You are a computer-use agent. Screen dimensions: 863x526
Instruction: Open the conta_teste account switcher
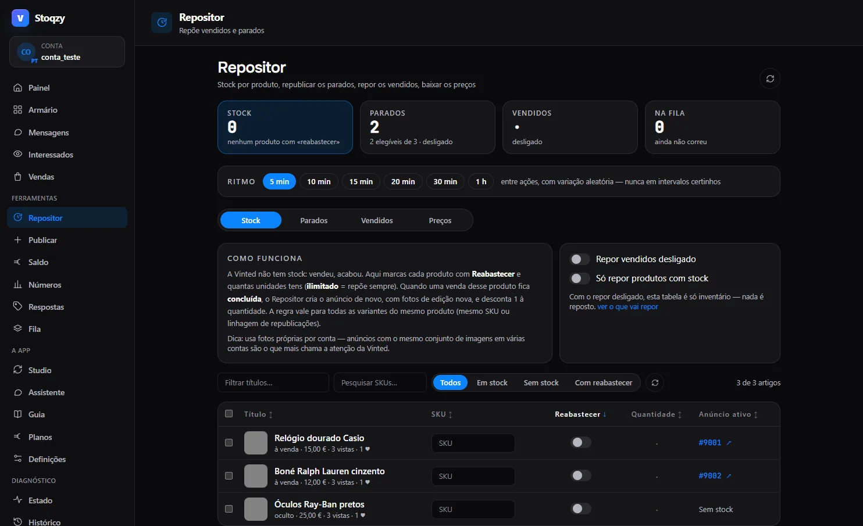[67, 52]
